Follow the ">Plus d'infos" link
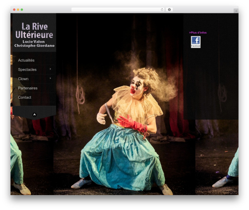The width and height of the screenshot is (249, 210). [x=198, y=33]
